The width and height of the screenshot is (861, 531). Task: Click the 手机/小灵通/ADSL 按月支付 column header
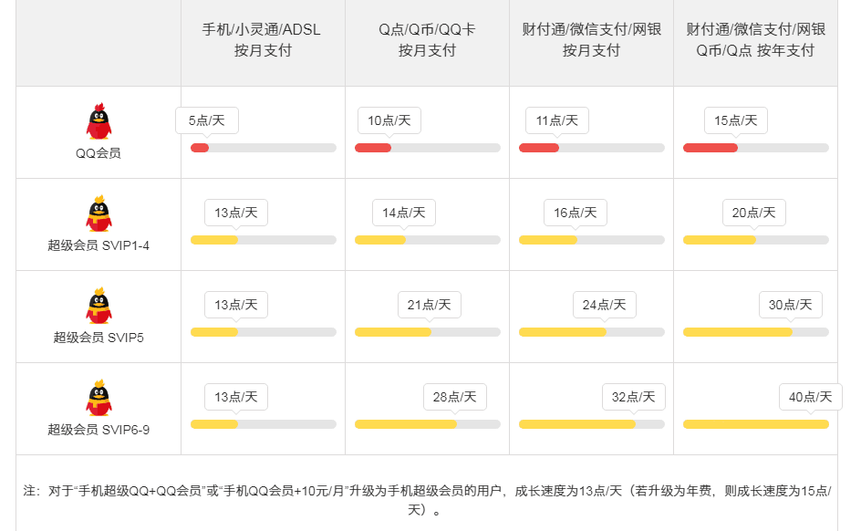click(x=262, y=39)
